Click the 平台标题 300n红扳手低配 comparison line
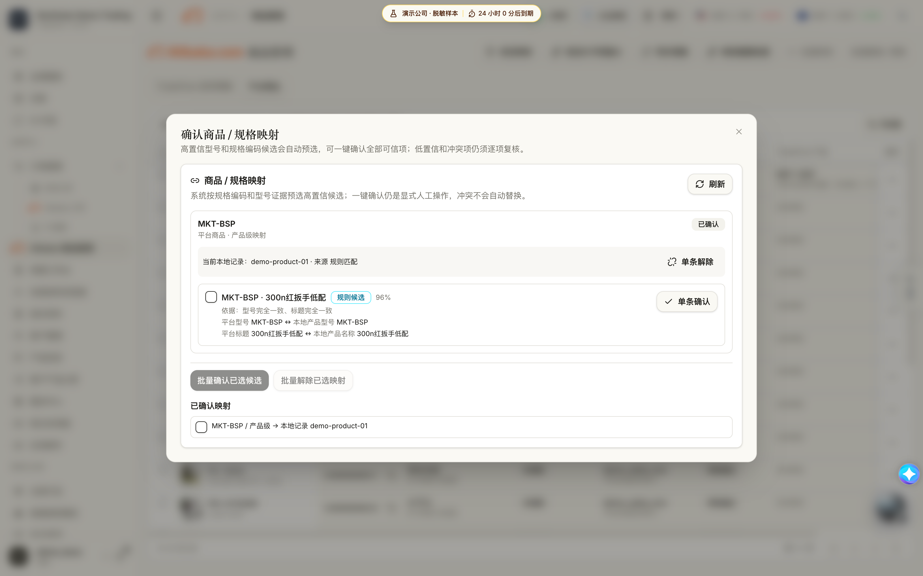Image resolution: width=923 pixels, height=576 pixels. (315, 334)
